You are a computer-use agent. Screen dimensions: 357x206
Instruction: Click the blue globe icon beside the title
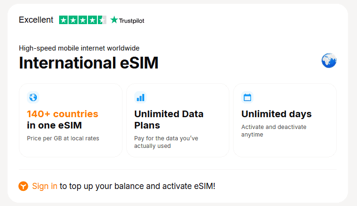pos(329,61)
